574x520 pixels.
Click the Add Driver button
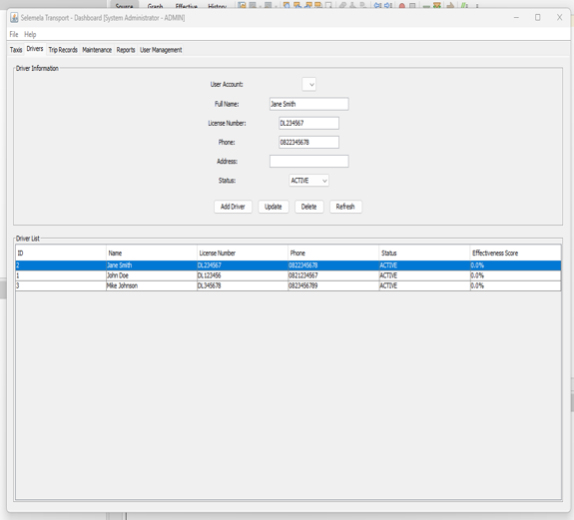233,207
